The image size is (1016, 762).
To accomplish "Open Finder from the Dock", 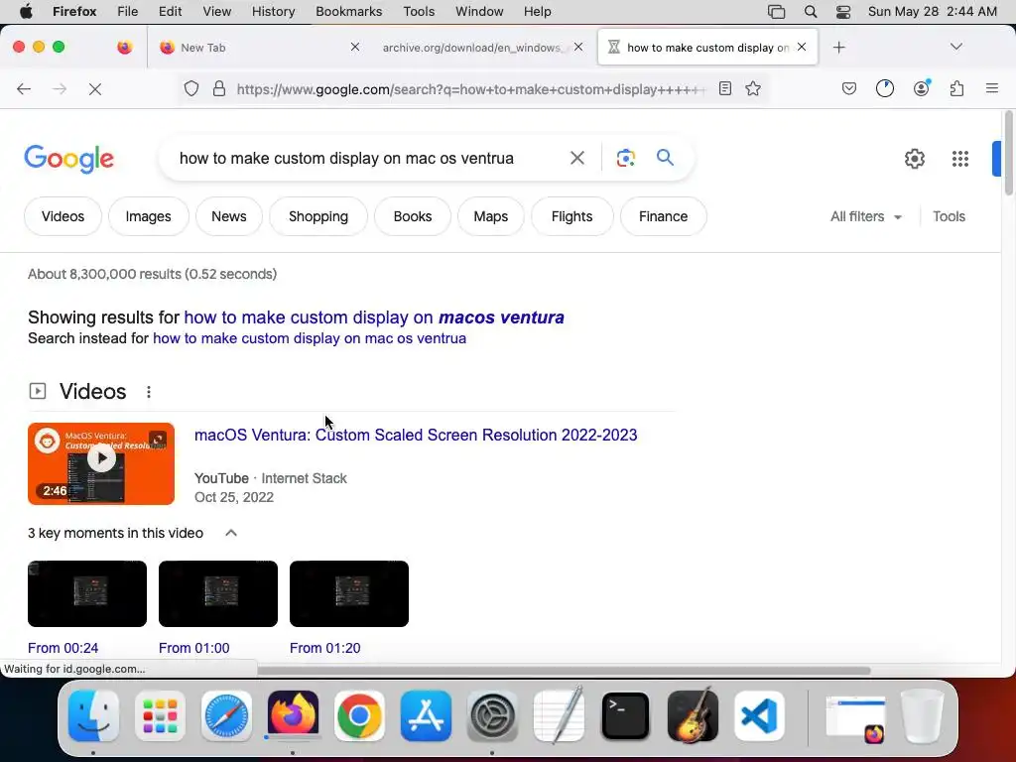I will 93,716.
